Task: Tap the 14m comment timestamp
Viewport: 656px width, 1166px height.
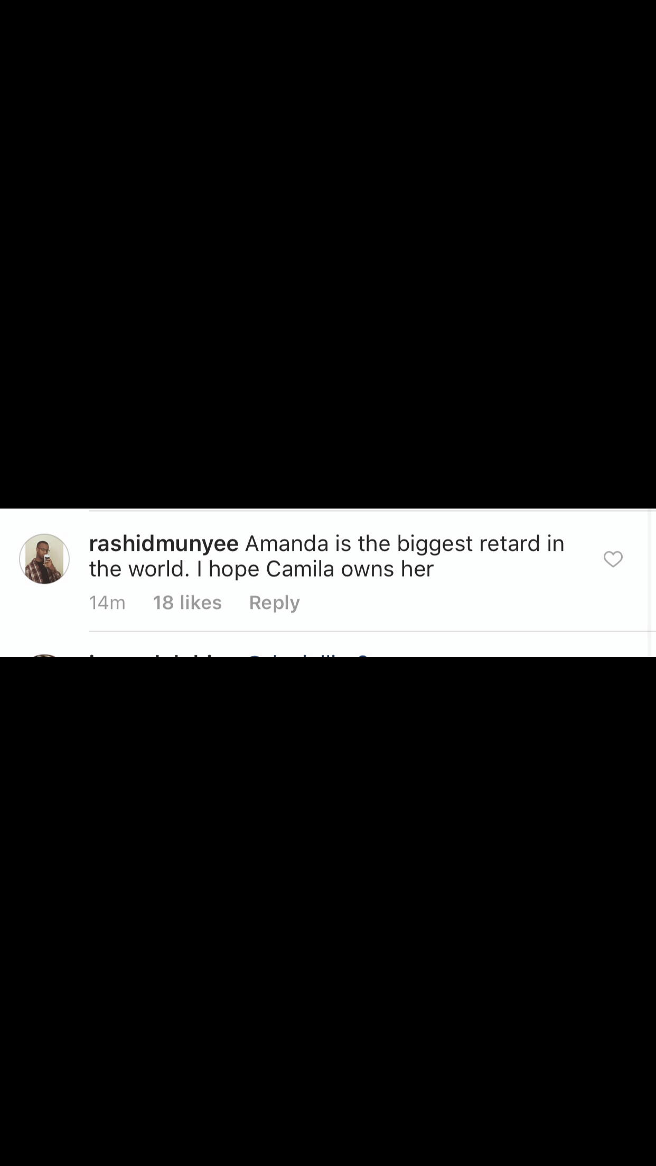Action: pyautogui.click(x=107, y=603)
